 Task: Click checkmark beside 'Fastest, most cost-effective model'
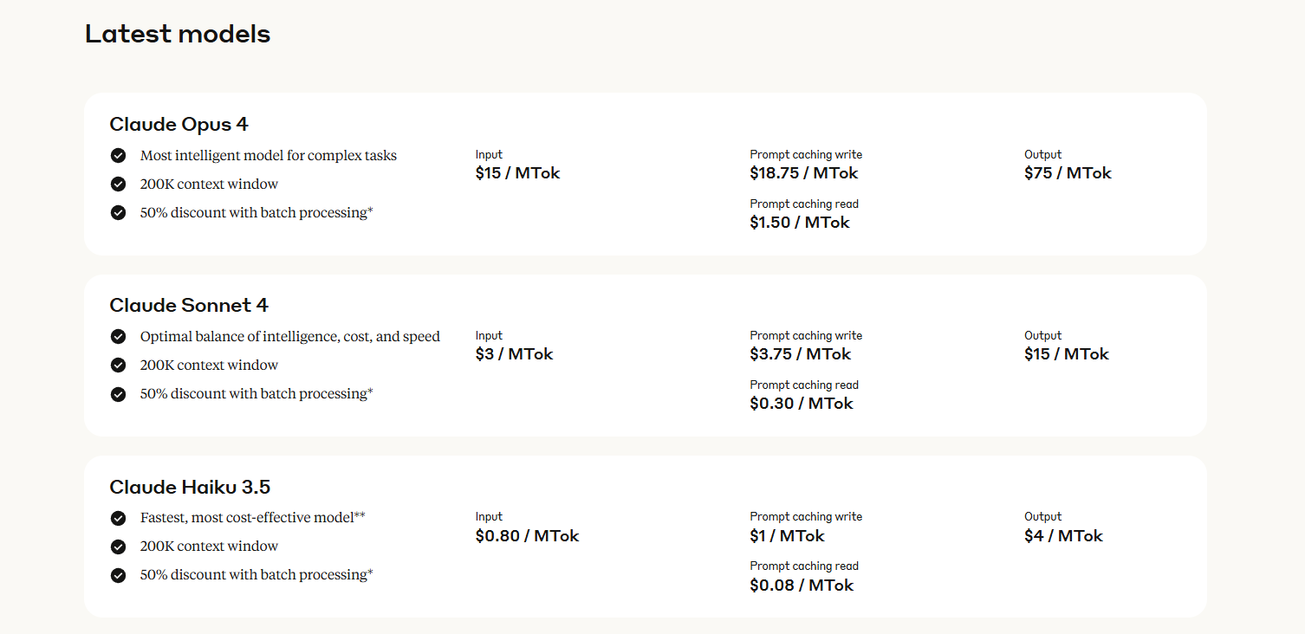[x=118, y=517]
